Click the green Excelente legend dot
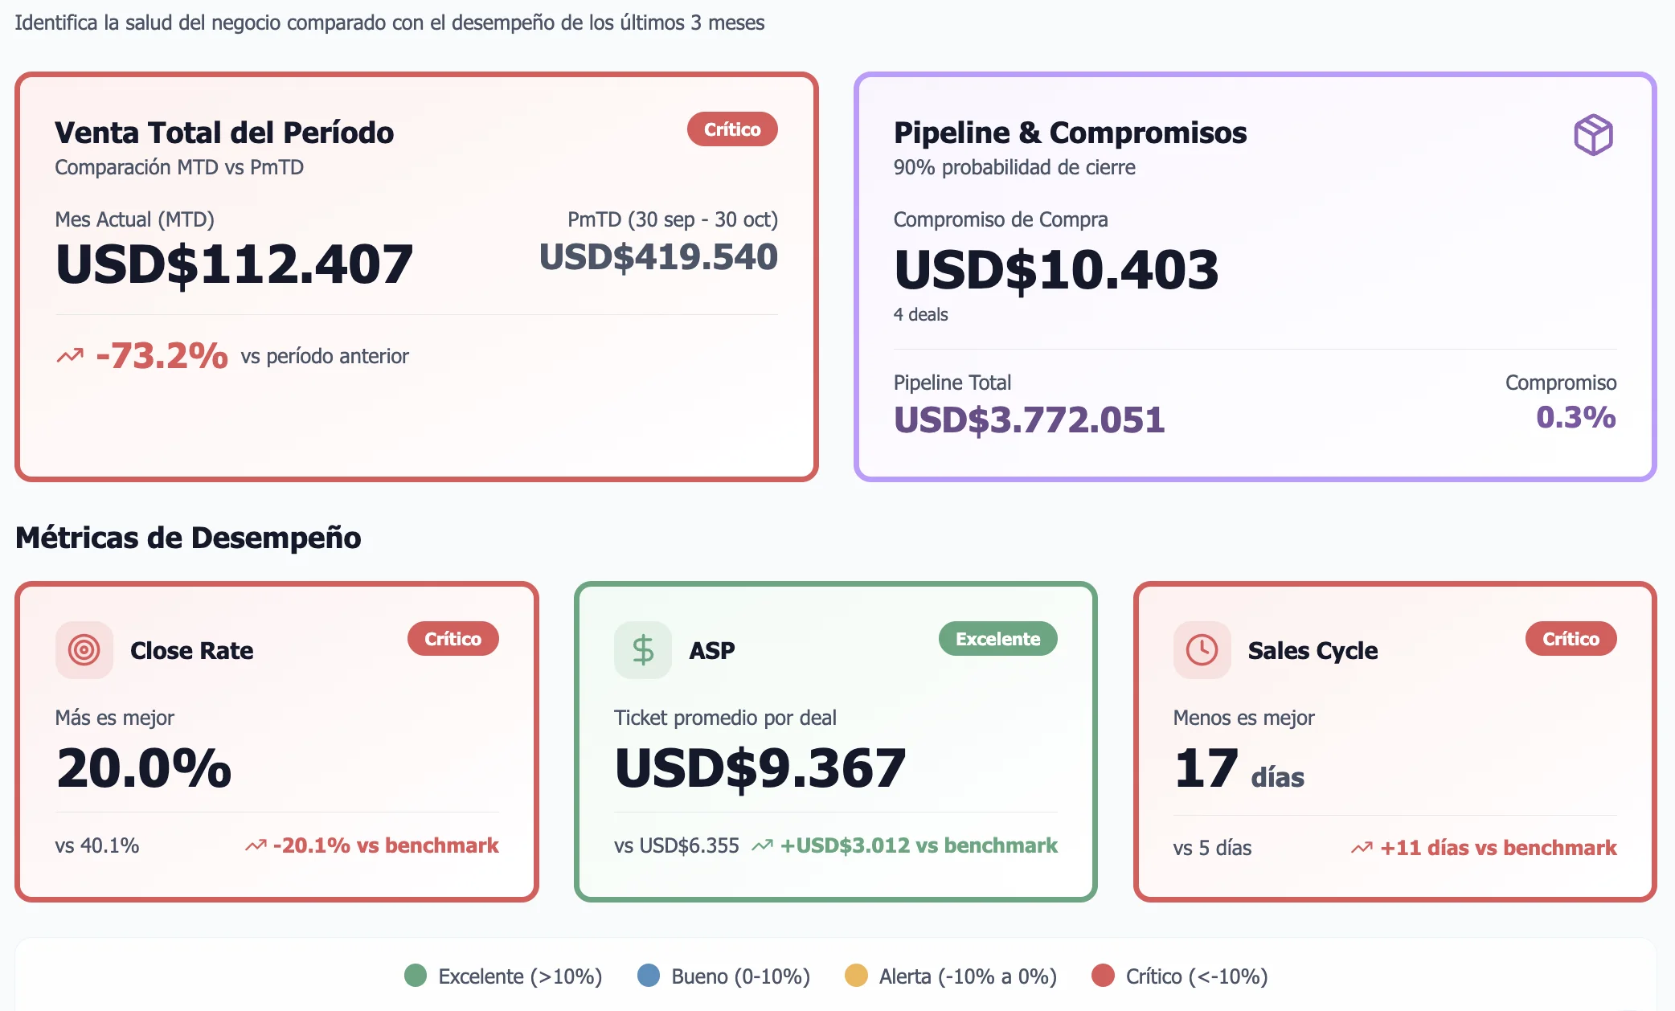This screenshot has height=1011, width=1675. pyautogui.click(x=415, y=976)
